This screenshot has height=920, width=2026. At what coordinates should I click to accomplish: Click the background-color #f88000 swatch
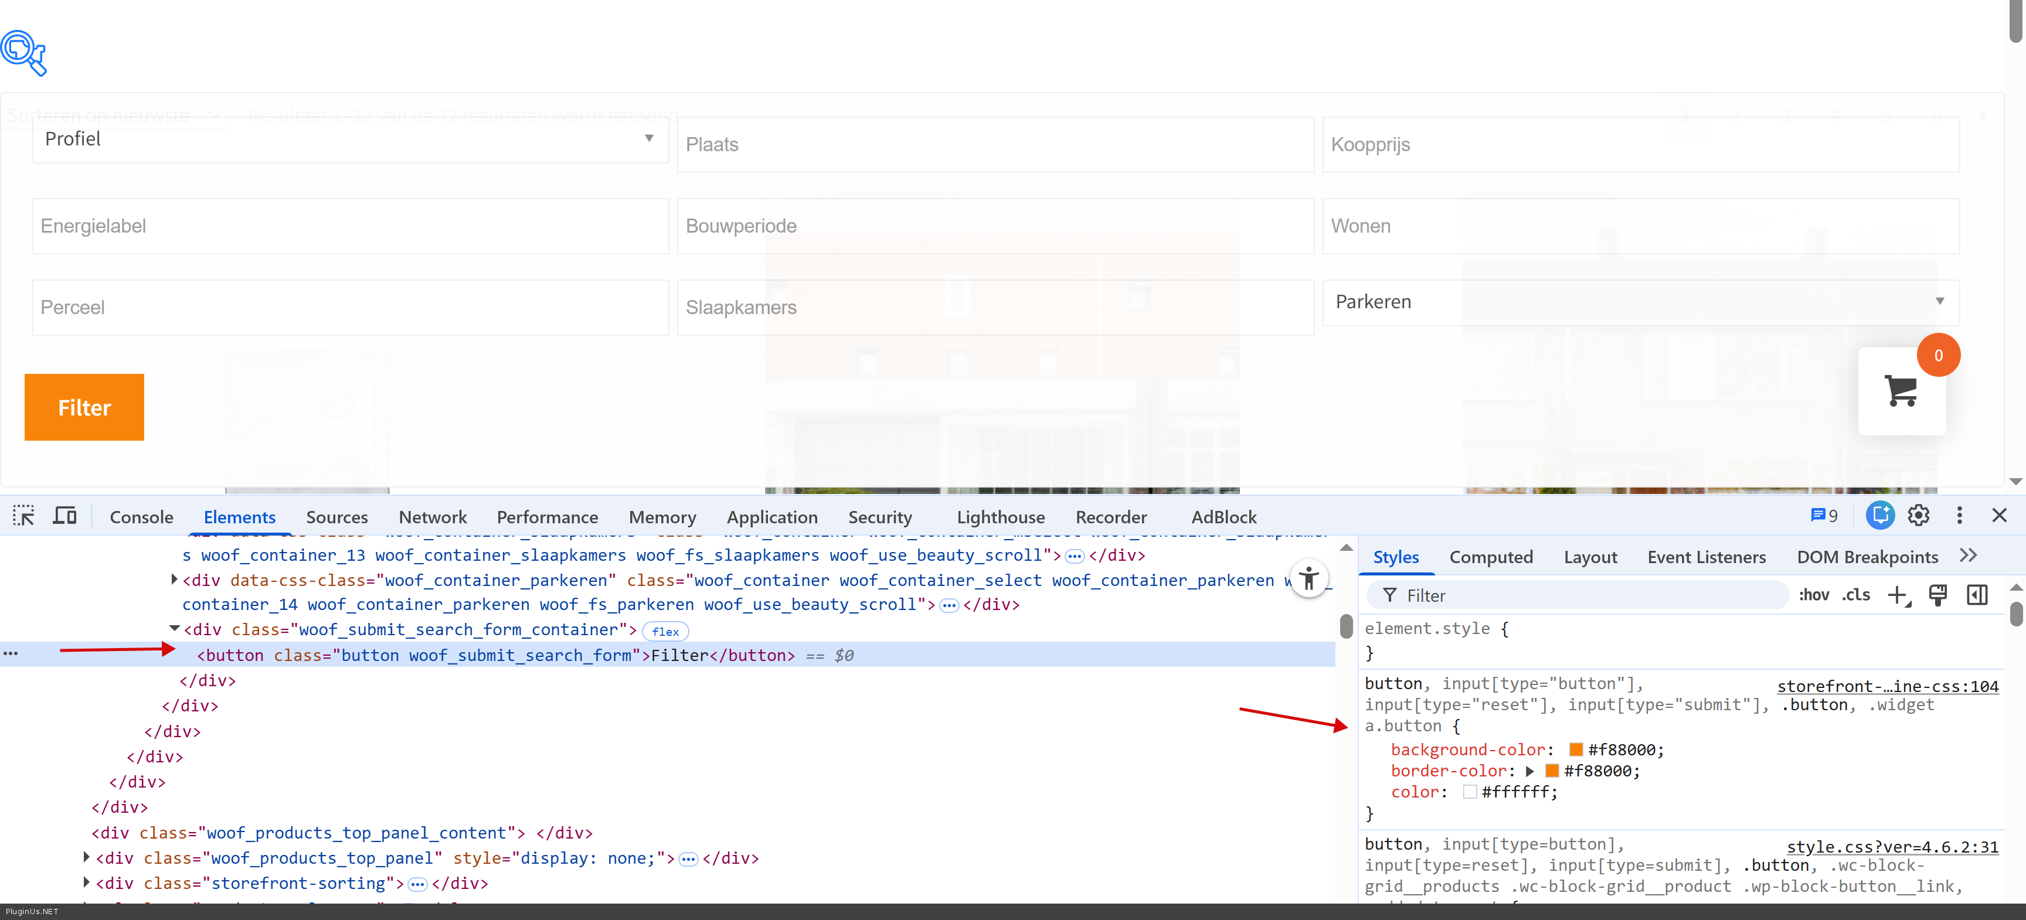[x=1576, y=750]
